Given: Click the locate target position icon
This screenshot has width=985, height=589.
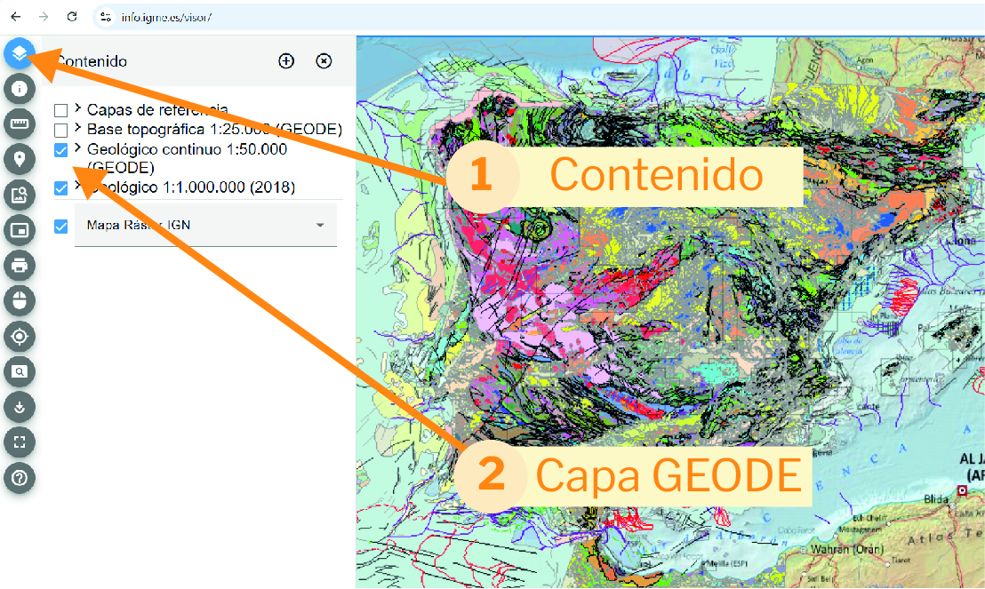Looking at the screenshot, I should (x=20, y=336).
